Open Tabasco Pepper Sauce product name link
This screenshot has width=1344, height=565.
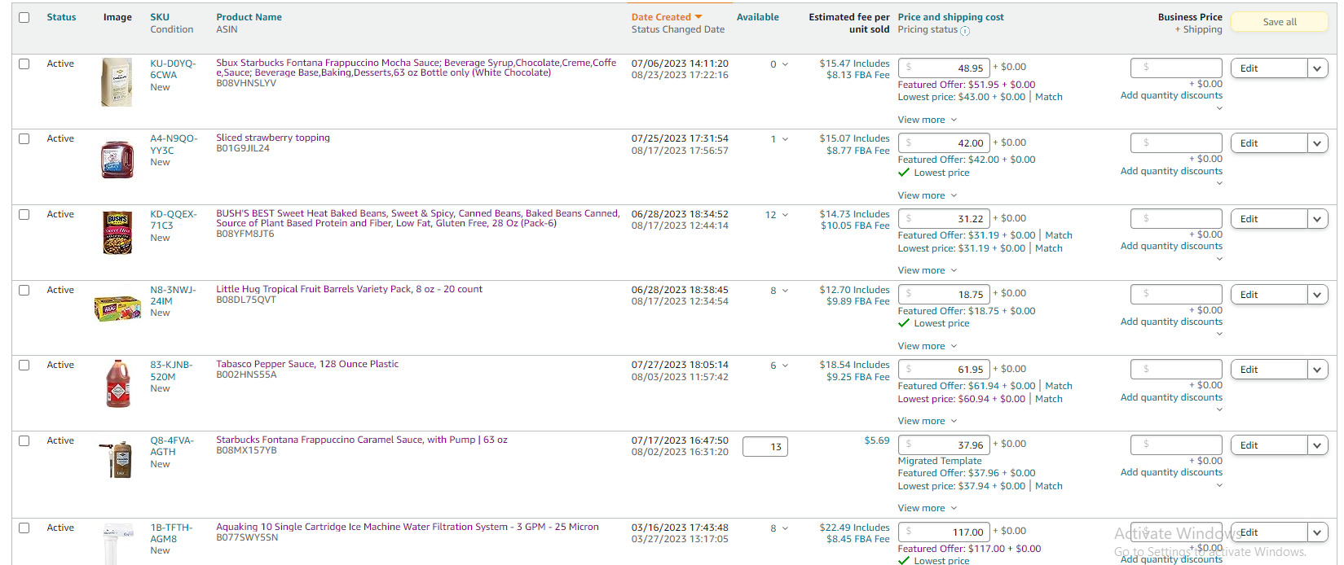[307, 364]
